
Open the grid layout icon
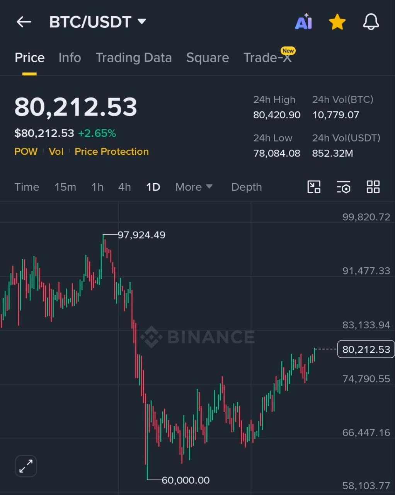[373, 187]
